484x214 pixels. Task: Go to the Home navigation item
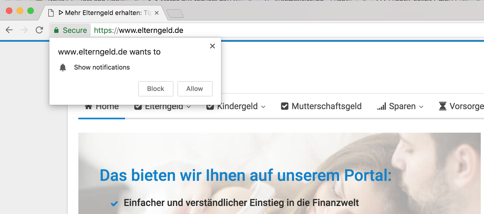tap(102, 107)
